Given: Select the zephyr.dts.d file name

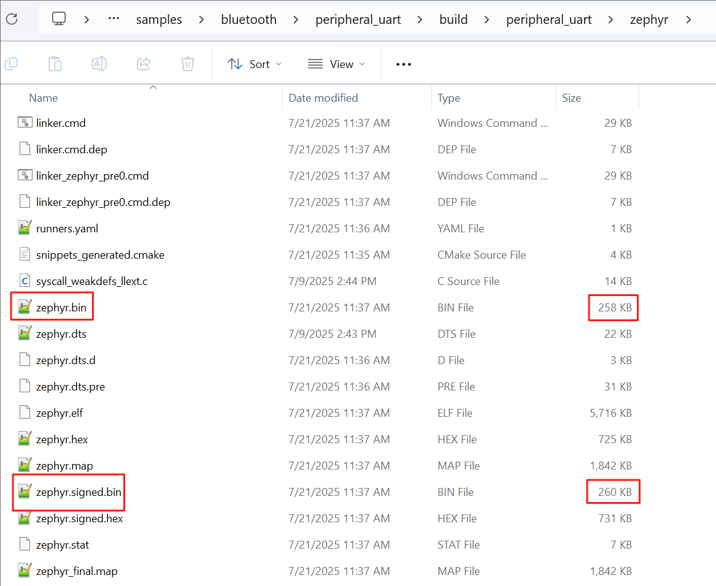Looking at the screenshot, I should (x=66, y=360).
